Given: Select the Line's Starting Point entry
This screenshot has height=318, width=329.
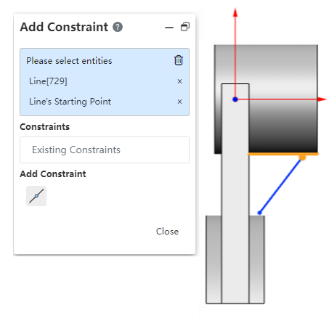Looking at the screenshot, I should [x=70, y=102].
